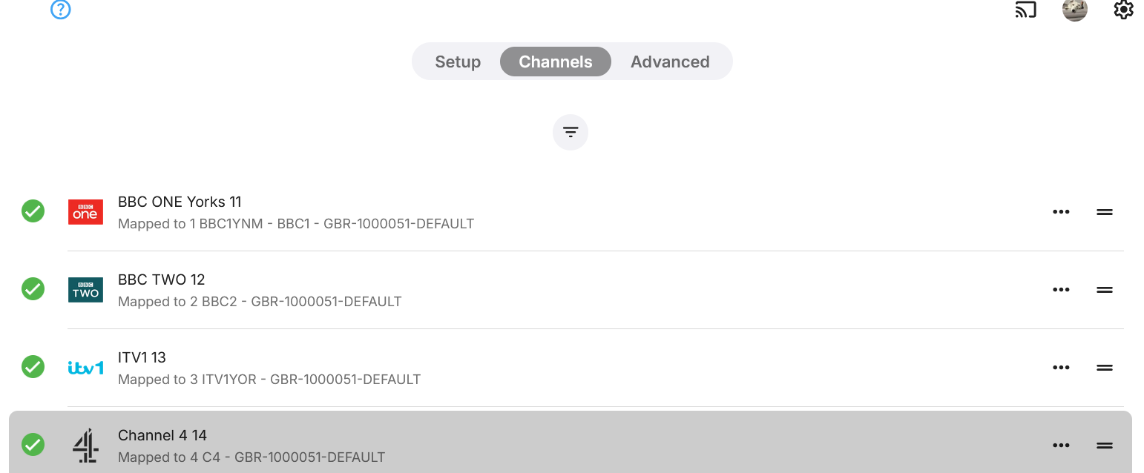1144x473 pixels.
Task: Click the BBC ONE channel logo
Action: click(85, 212)
